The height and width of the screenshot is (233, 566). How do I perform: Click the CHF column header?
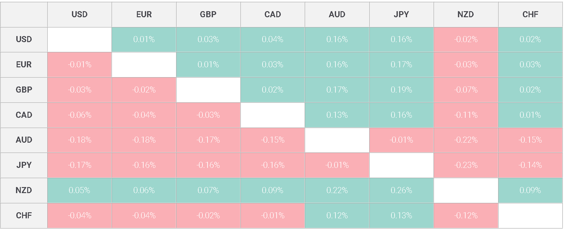tap(530, 14)
